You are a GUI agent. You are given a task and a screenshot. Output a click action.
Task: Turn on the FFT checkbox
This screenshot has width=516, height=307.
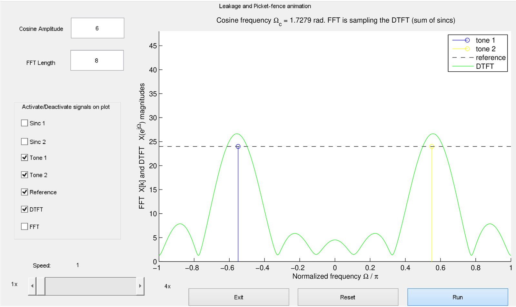[25, 227]
